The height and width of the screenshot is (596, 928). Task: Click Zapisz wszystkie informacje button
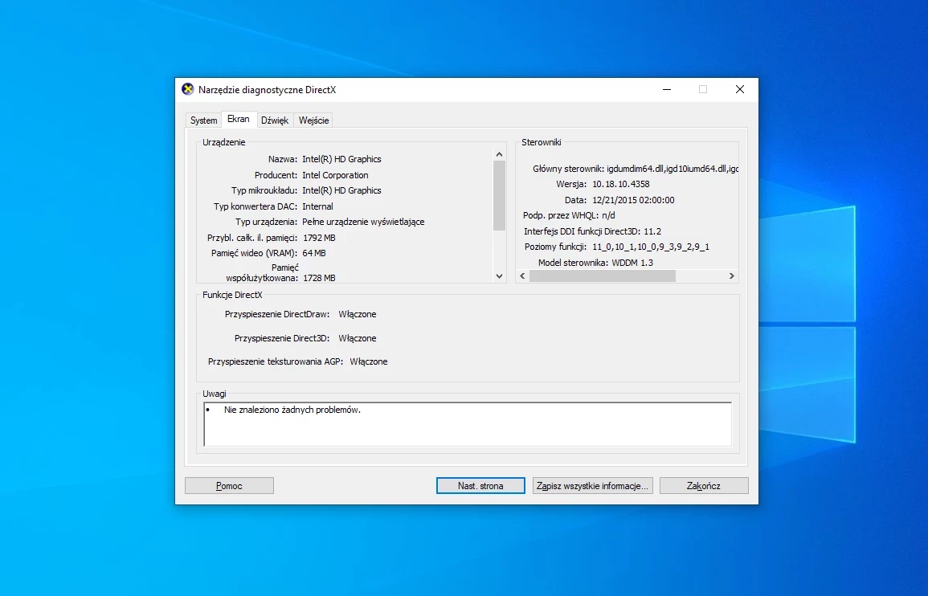[592, 485]
